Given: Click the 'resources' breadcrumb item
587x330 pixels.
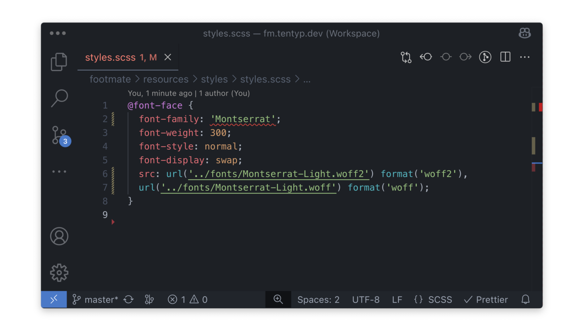Looking at the screenshot, I should 166,79.
